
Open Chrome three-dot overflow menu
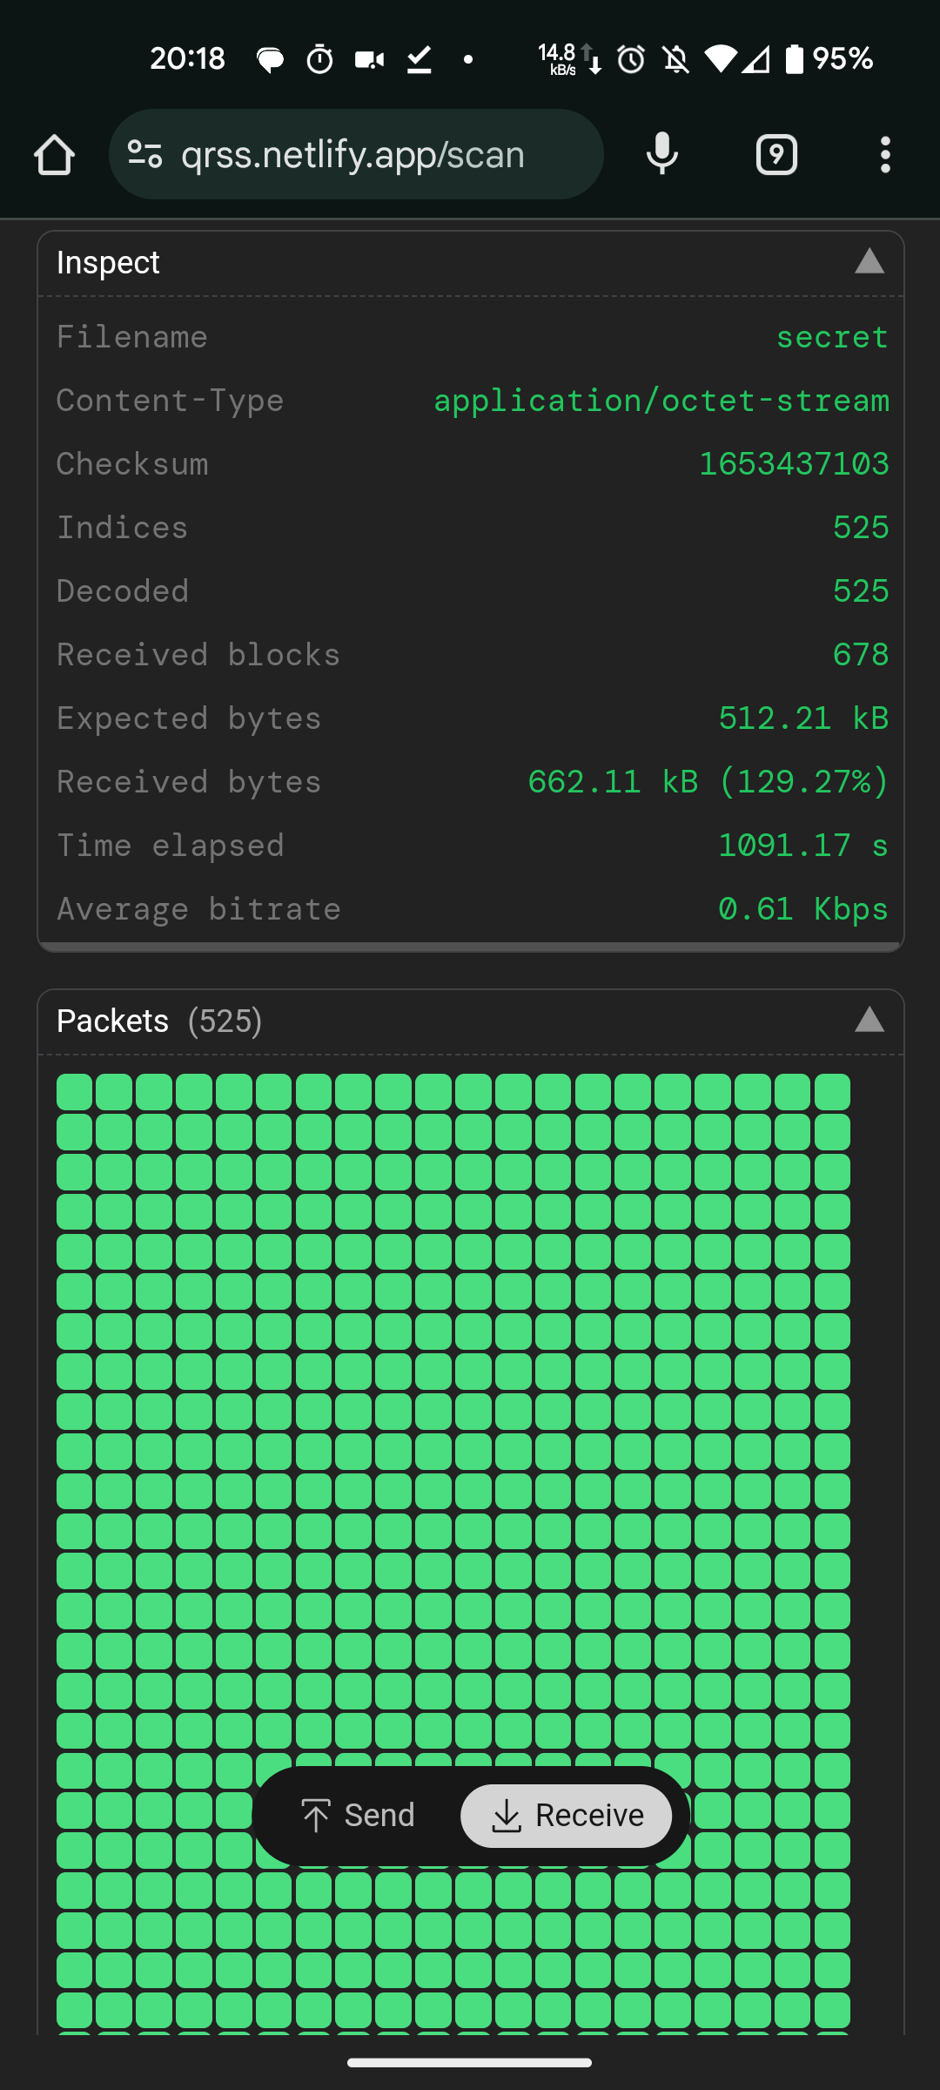click(x=885, y=155)
